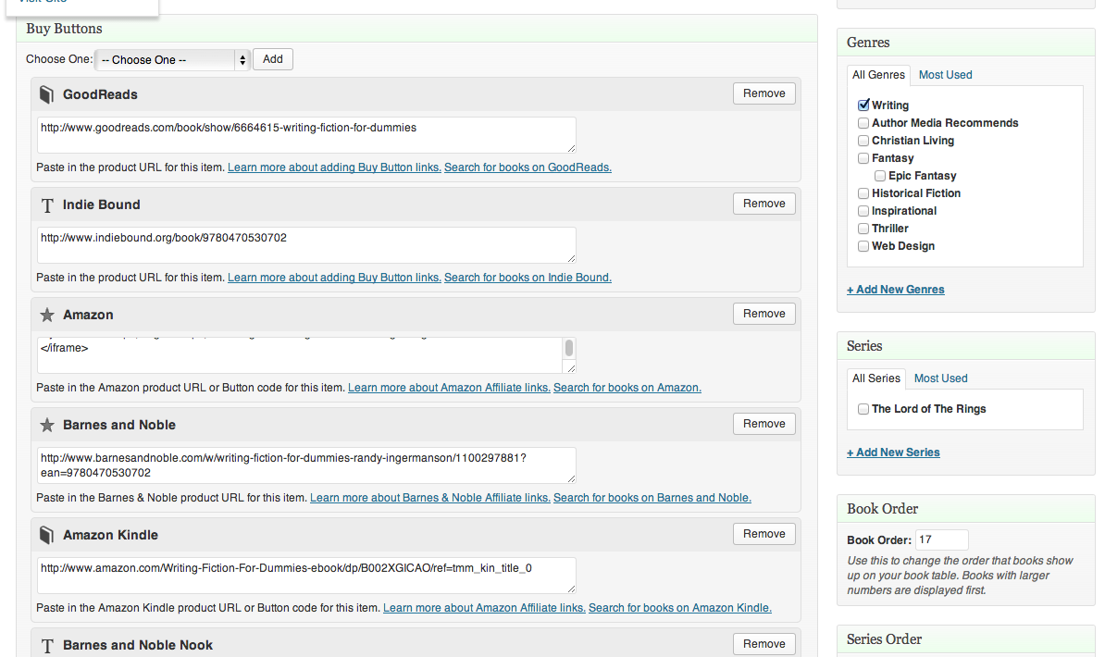Check the Epic Fantasy sub-genre

pyautogui.click(x=880, y=176)
